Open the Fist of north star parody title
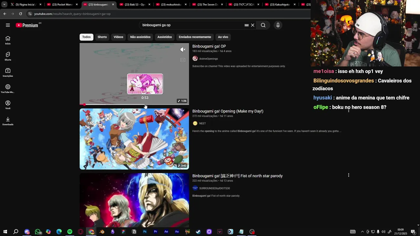This screenshot has width=420, height=236. coord(237,176)
